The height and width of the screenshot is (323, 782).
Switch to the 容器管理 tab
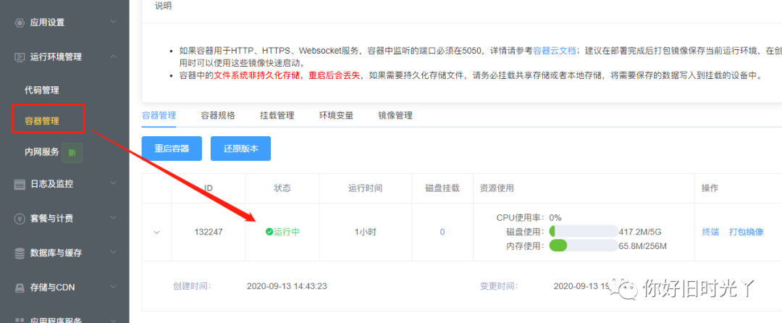(x=159, y=115)
